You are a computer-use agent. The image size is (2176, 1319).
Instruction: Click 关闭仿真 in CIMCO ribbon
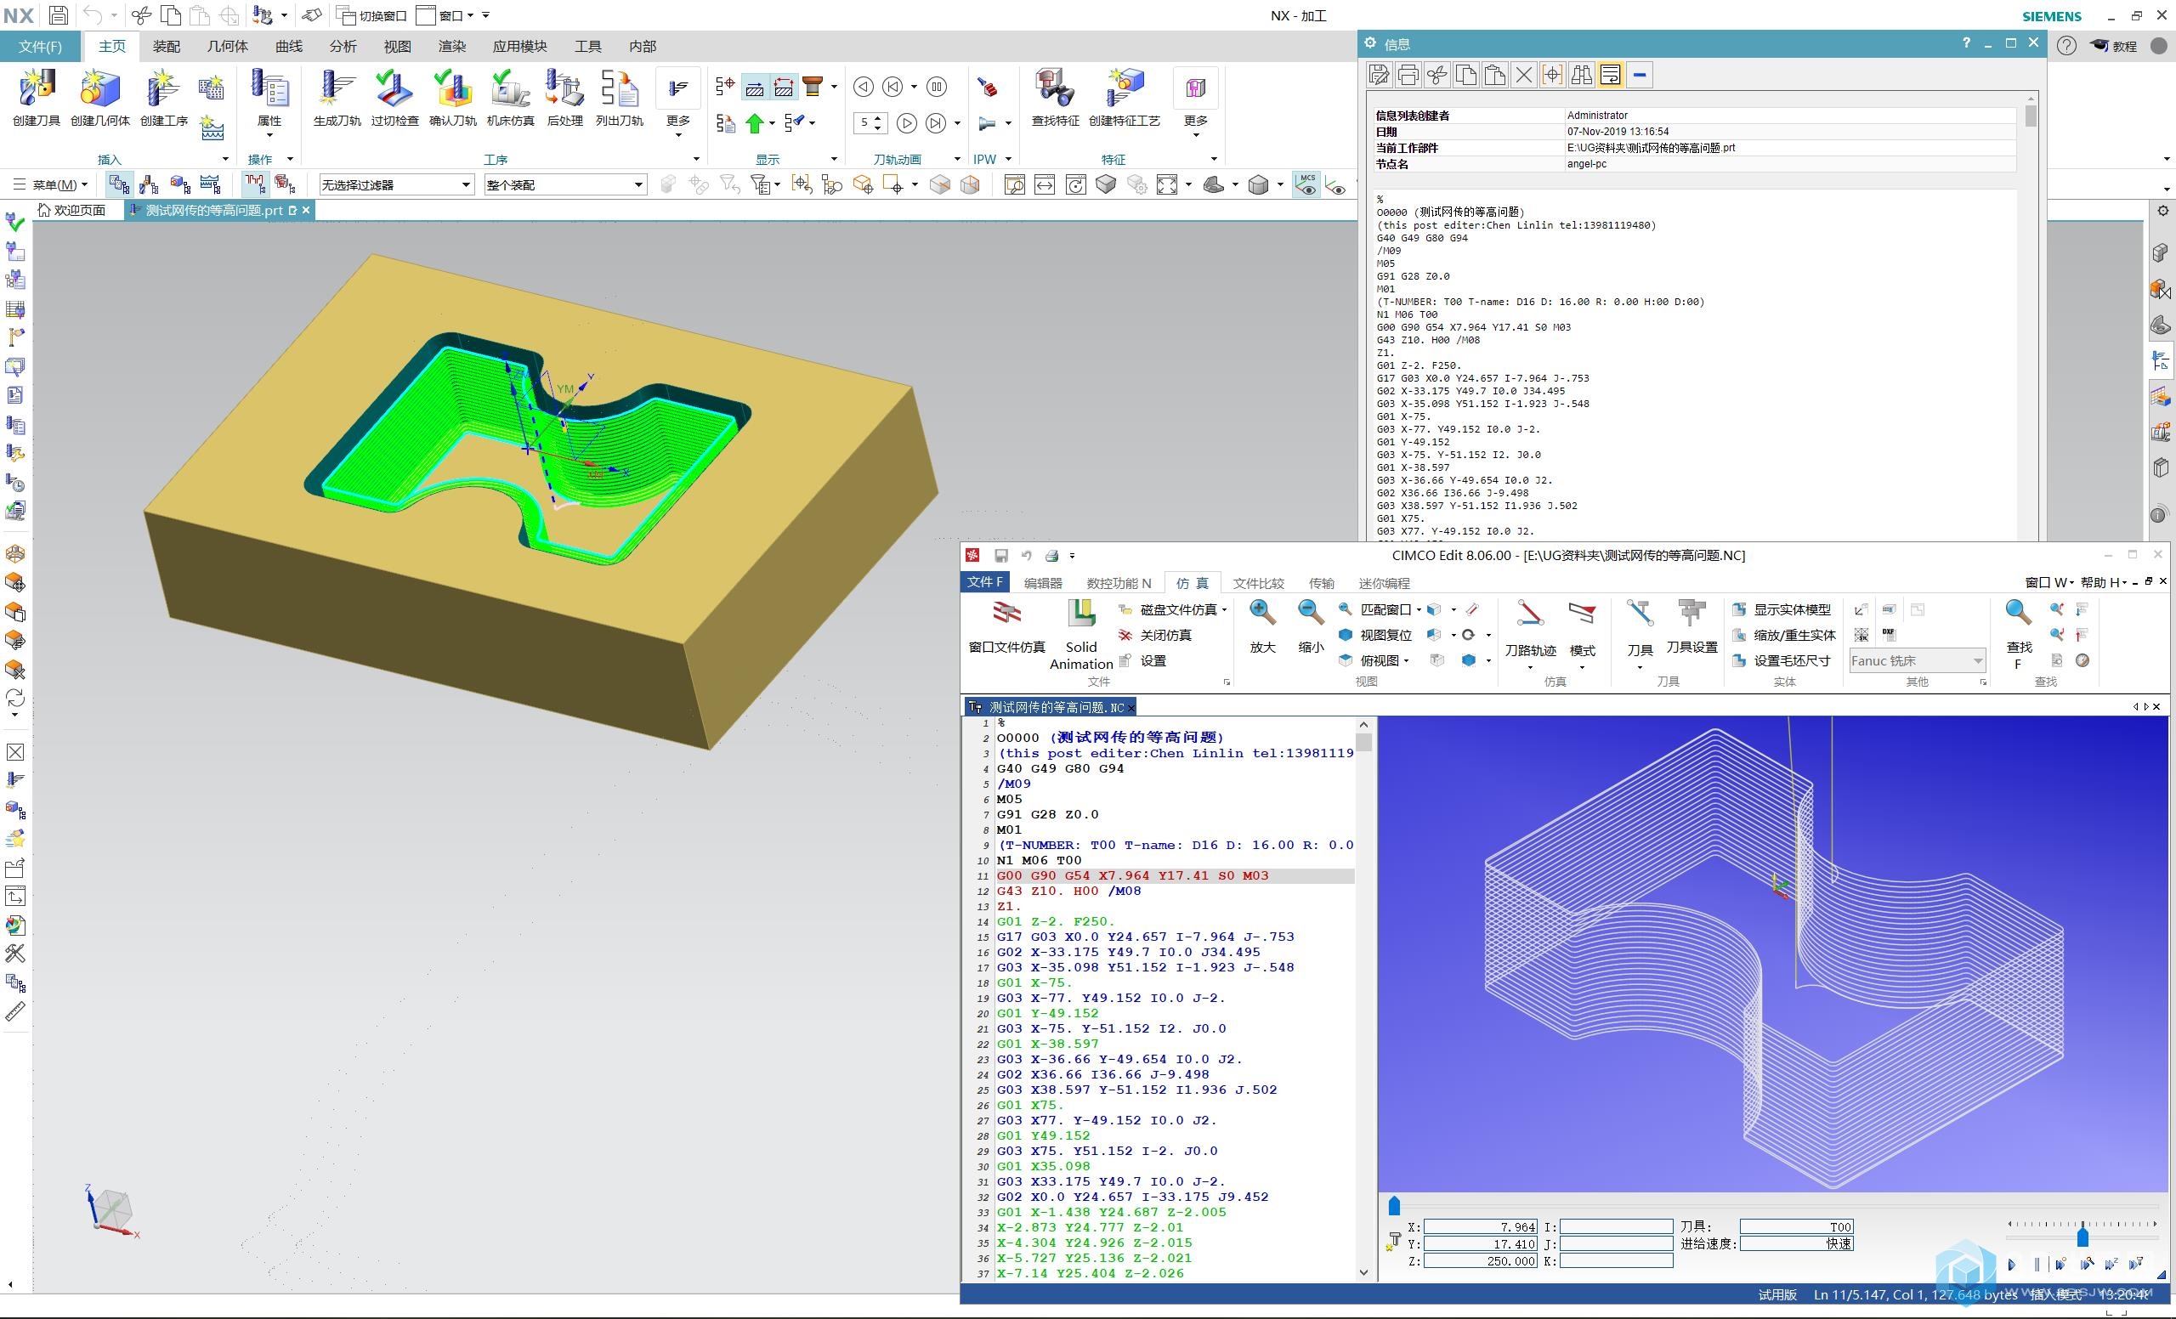point(1154,635)
